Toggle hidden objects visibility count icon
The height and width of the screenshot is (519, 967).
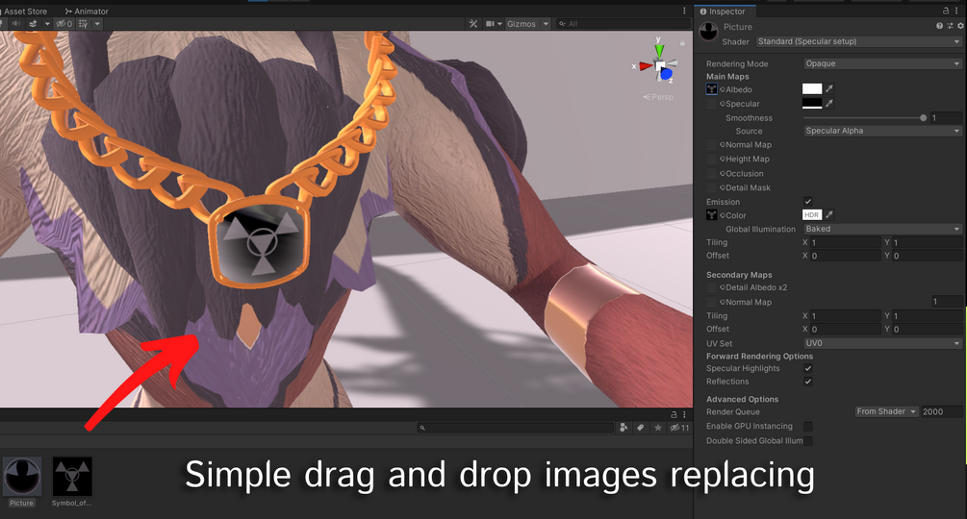pos(64,23)
